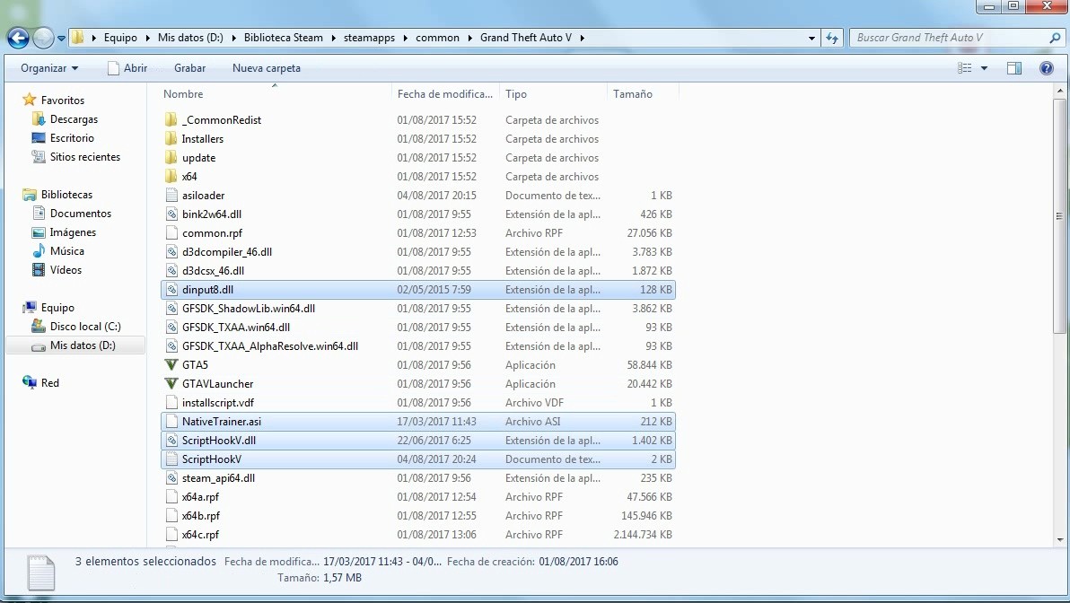Click the dinput8.dll file icon
The width and height of the screenshot is (1070, 603).
[x=172, y=290]
